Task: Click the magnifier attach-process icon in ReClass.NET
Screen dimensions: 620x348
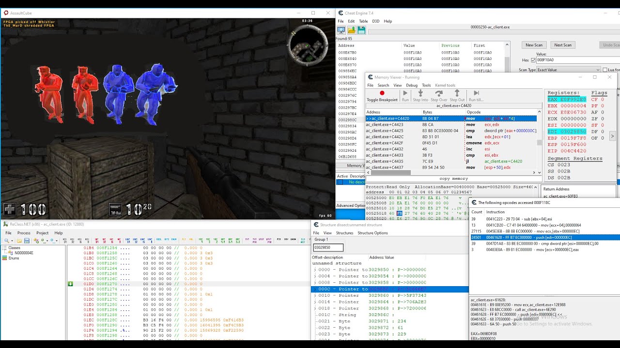Action: 7,240
